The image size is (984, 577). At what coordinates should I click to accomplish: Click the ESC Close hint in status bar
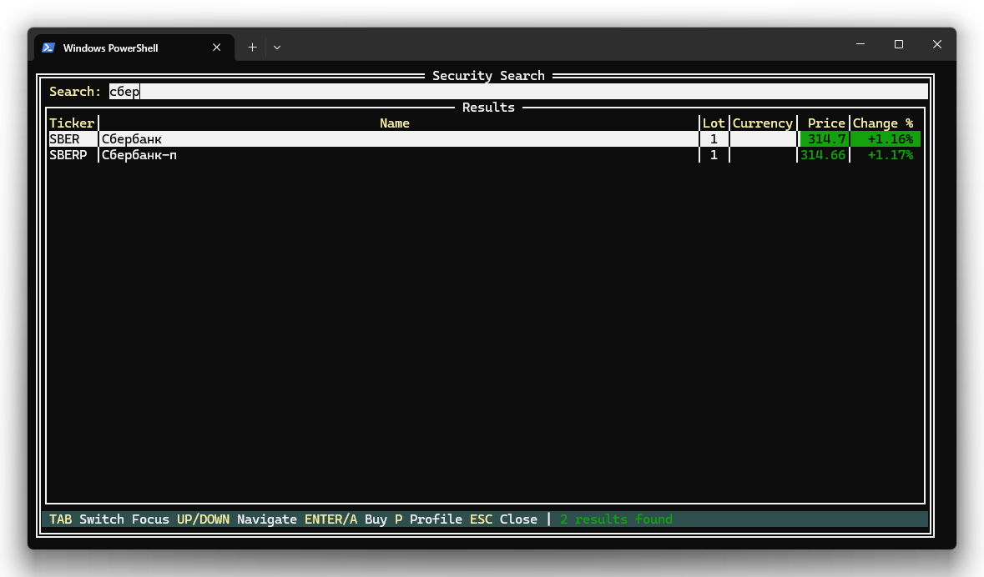click(x=503, y=519)
